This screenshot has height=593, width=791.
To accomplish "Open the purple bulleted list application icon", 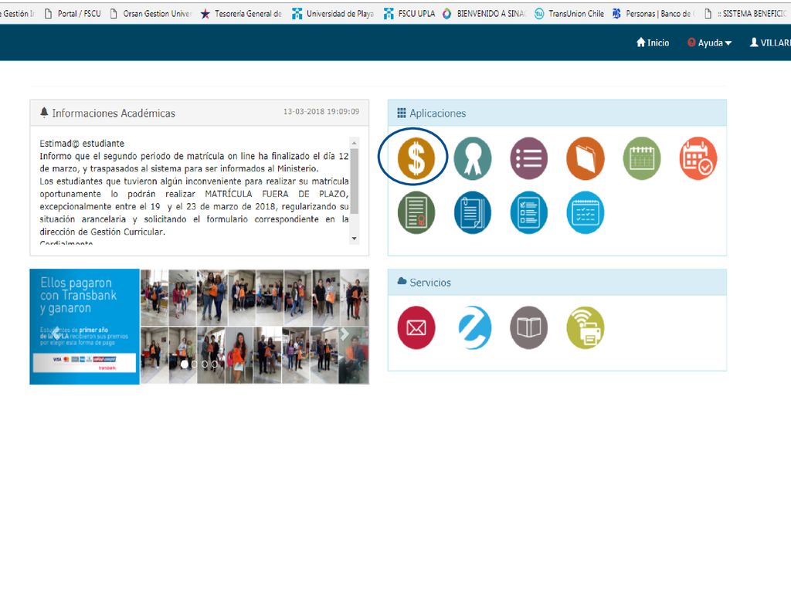I will coord(528,158).
